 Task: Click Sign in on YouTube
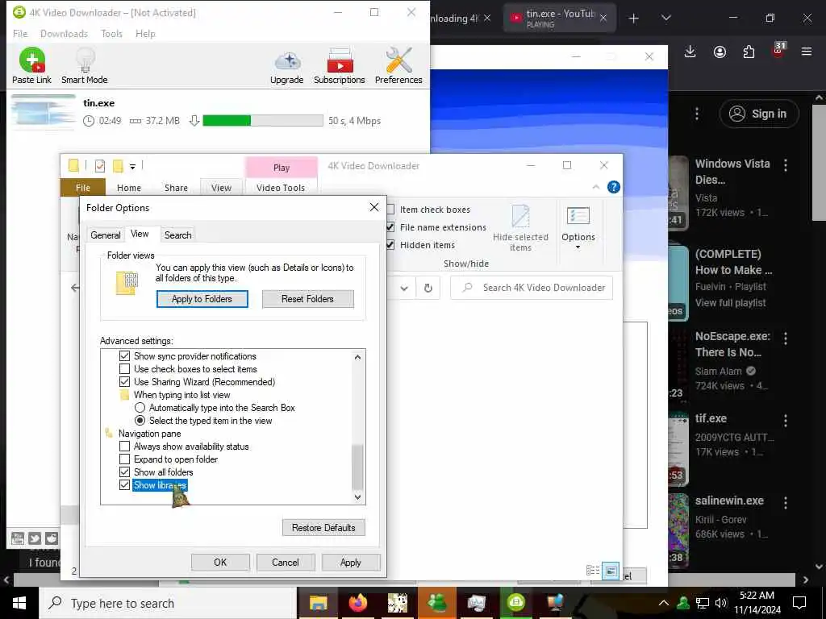(760, 114)
